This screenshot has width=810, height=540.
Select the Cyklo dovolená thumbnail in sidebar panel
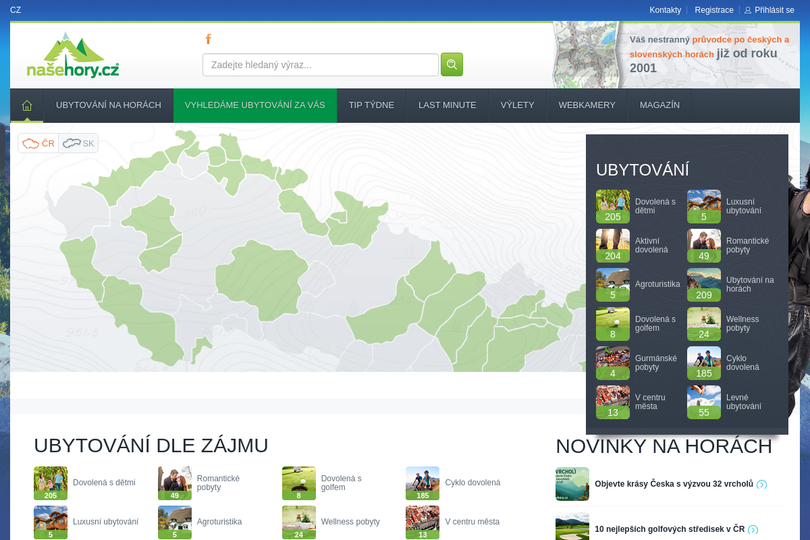click(x=704, y=363)
